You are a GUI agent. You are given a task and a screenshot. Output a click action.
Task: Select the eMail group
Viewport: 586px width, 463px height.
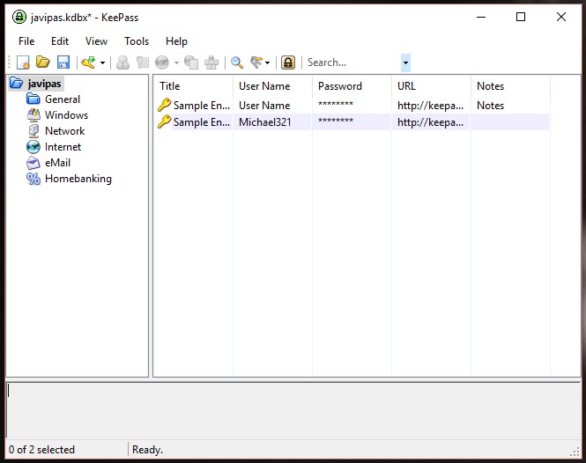coord(57,163)
